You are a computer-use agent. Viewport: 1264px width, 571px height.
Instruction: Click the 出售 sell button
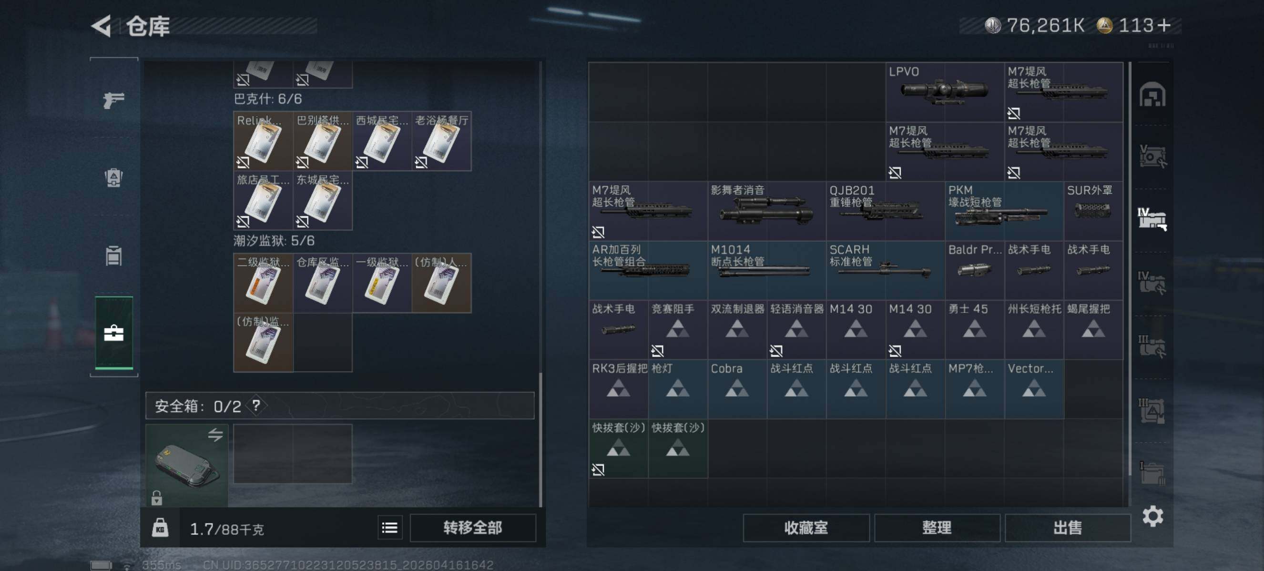pyautogui.click(x=1067, y=527)
